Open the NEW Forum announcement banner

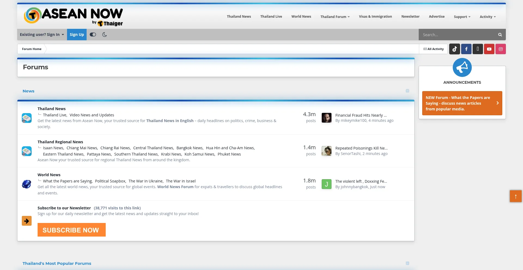pyautogui.click(x=462, y=103)
